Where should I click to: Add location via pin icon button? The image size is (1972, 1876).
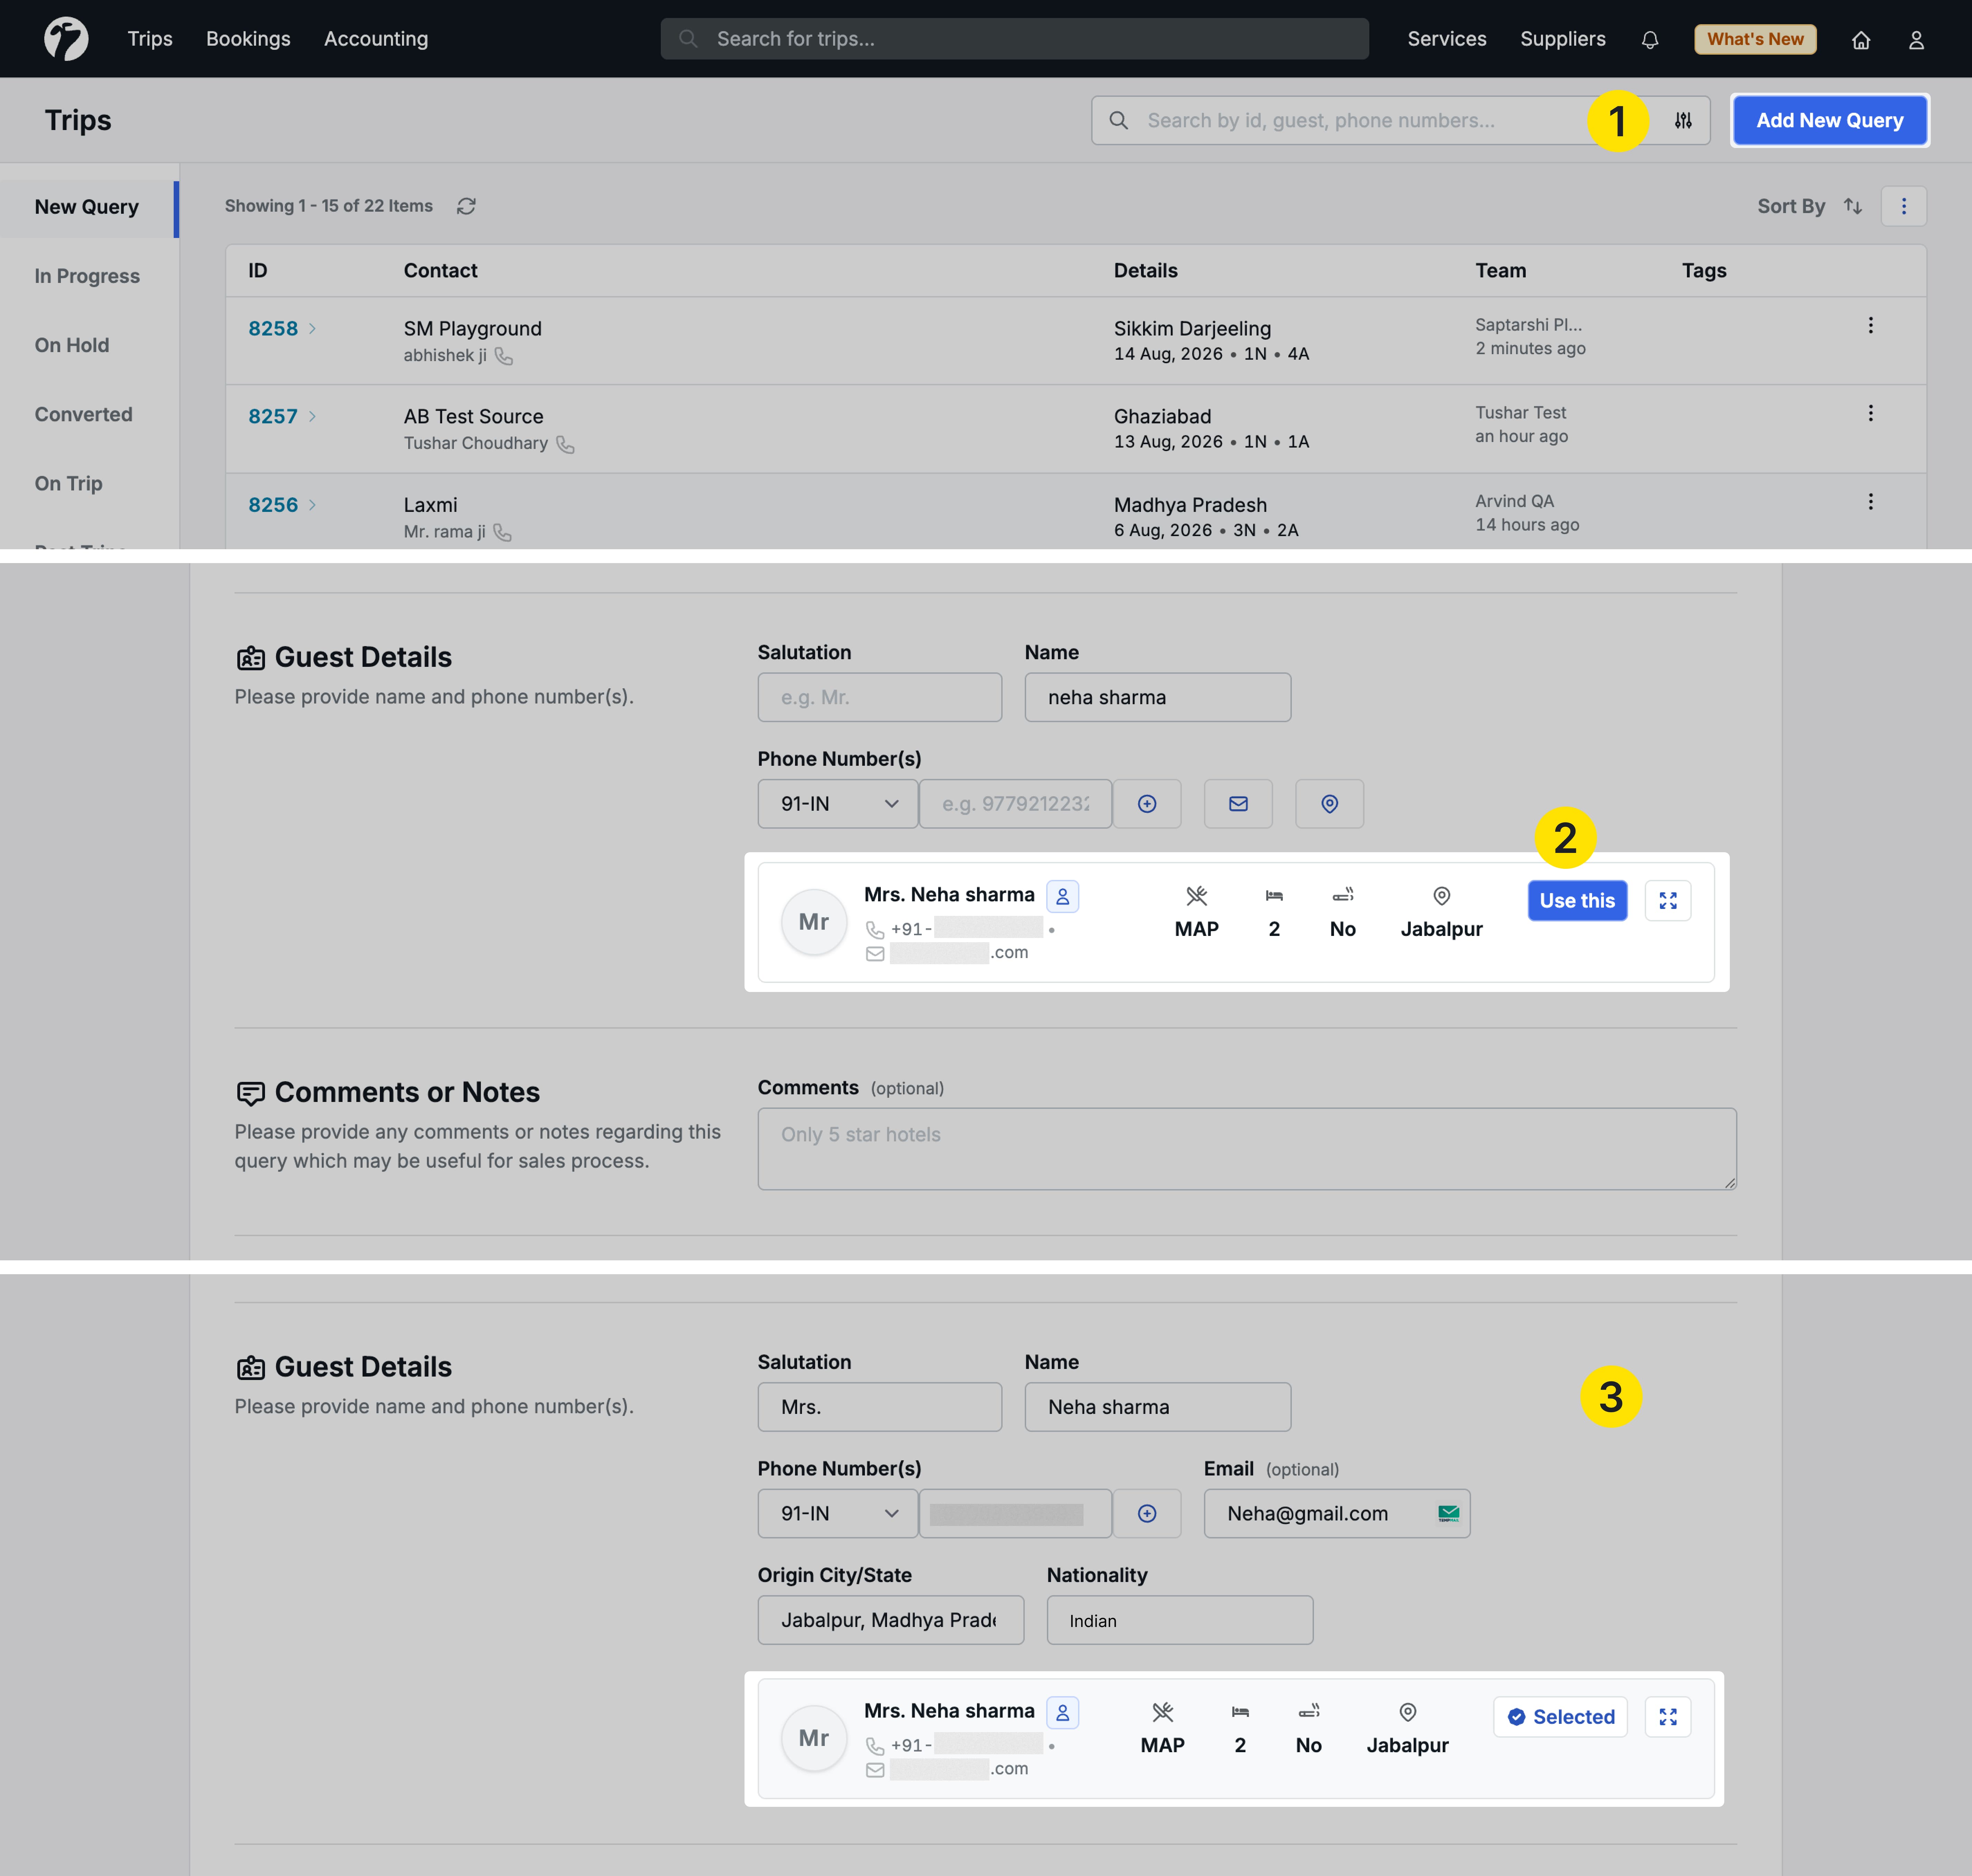point(1330,804)
